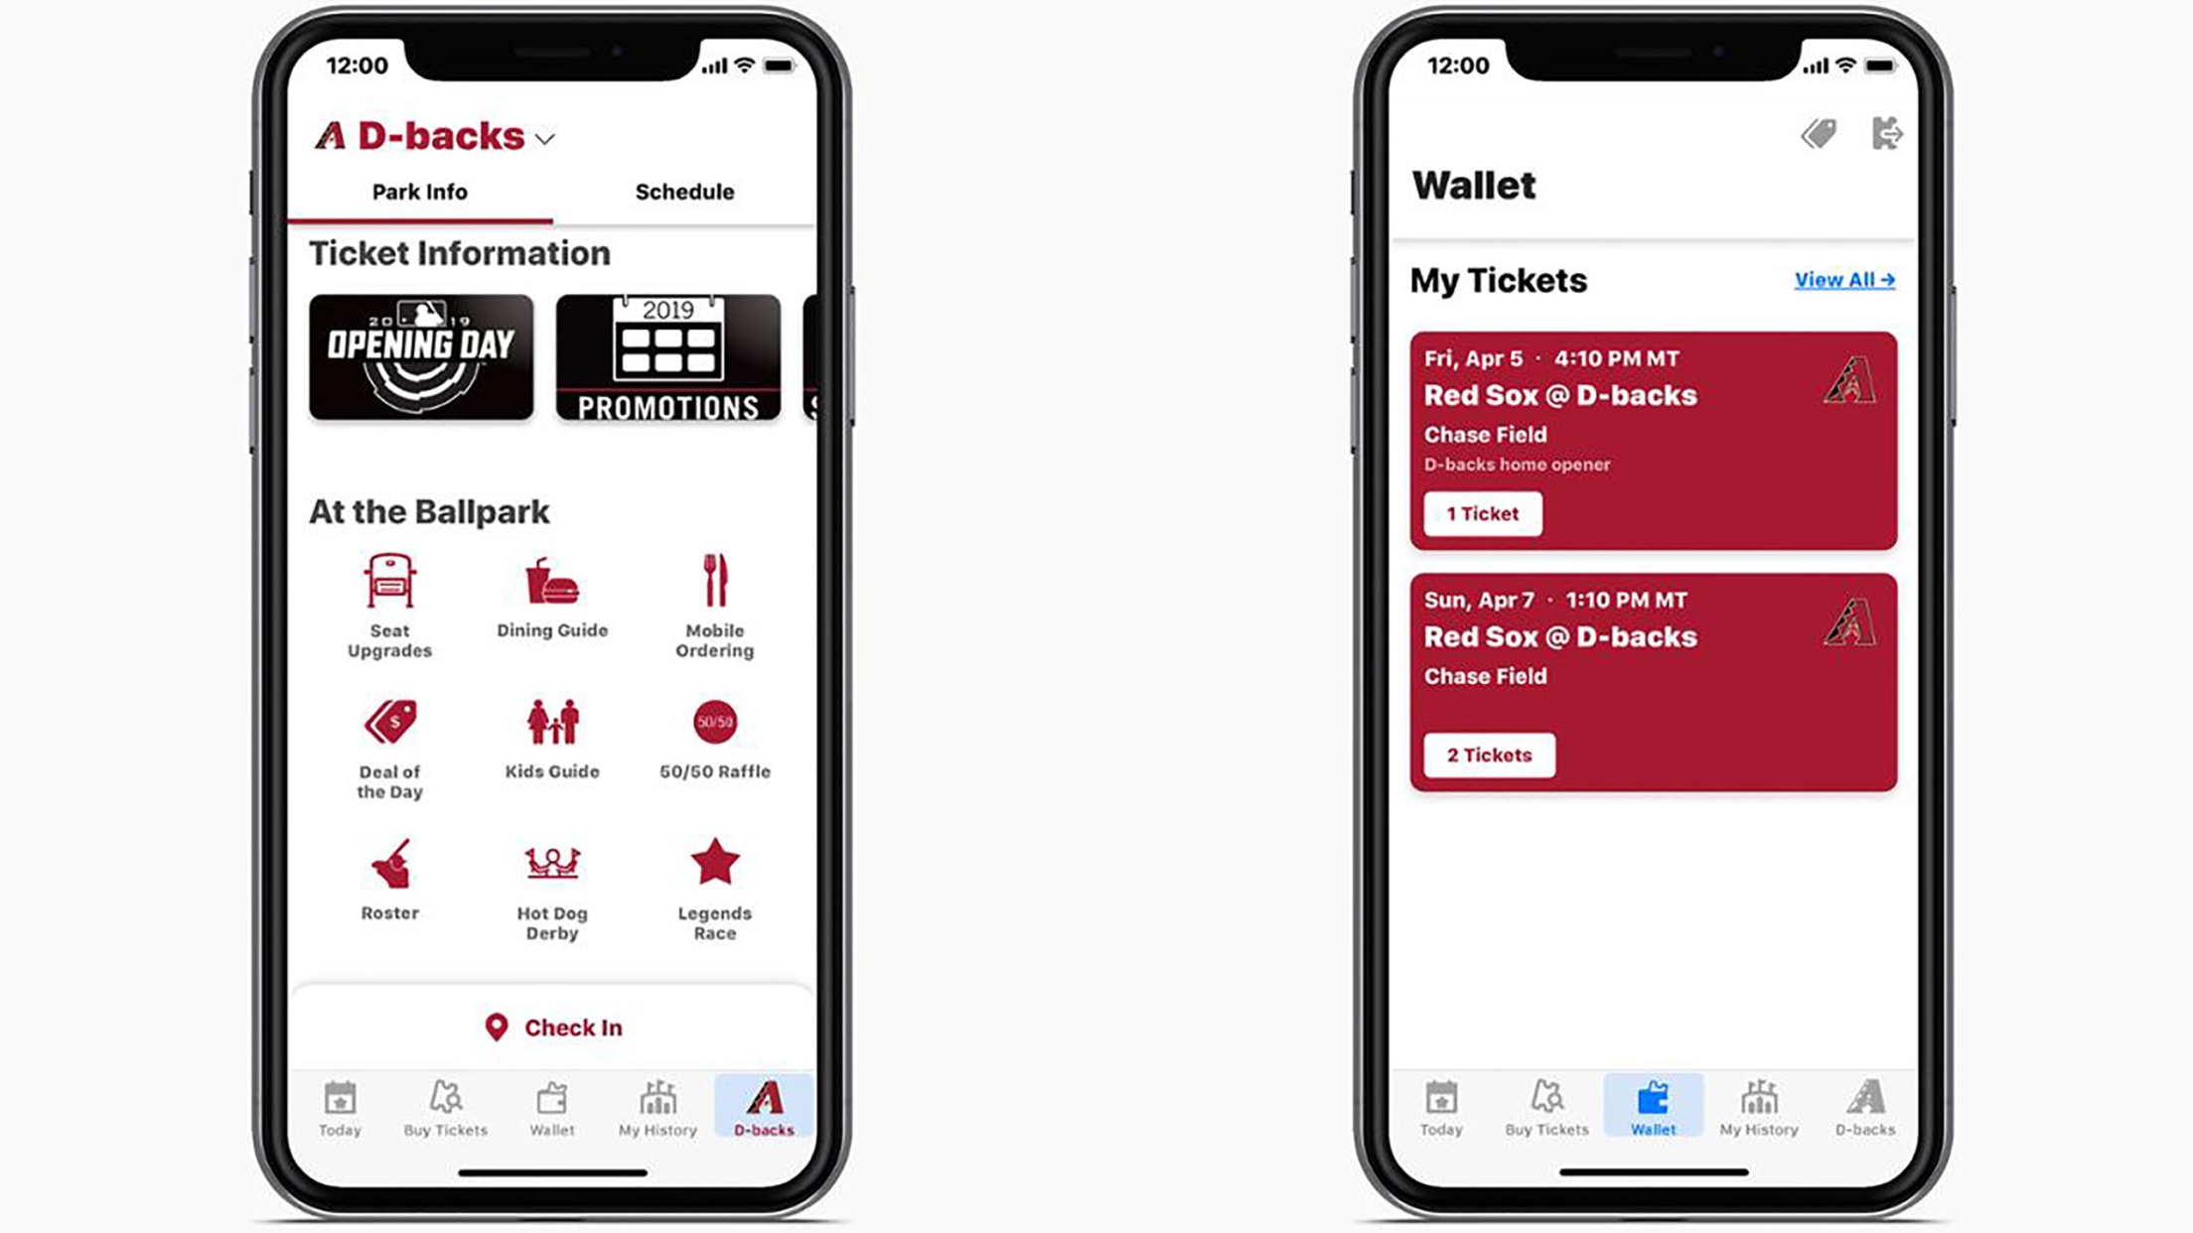The height and width of the screenshot is (1233, 2193).
Task: Expand the View All tickets link
Action: (x=1842, y=279)
